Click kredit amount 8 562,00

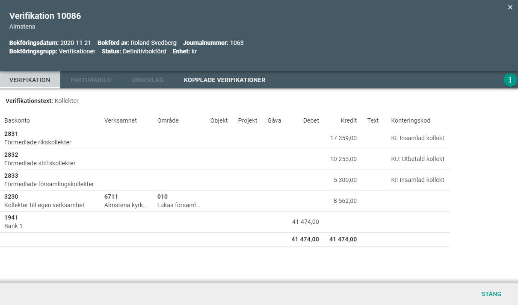(345, 201)
